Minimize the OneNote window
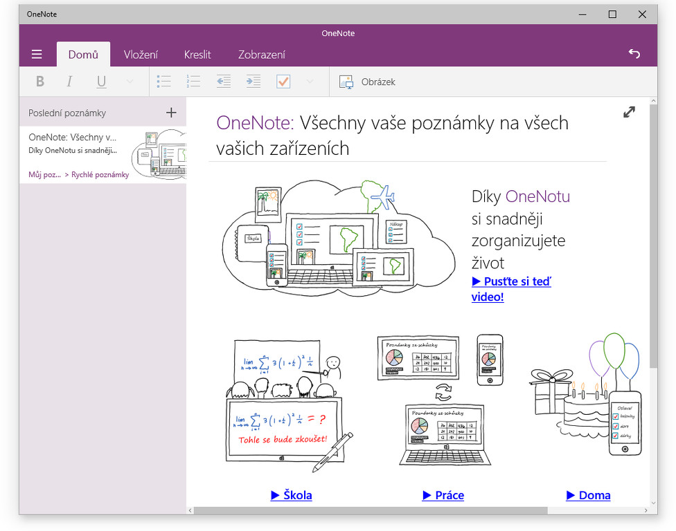Viewport: 676px width, 531px height. coord(582,15)
